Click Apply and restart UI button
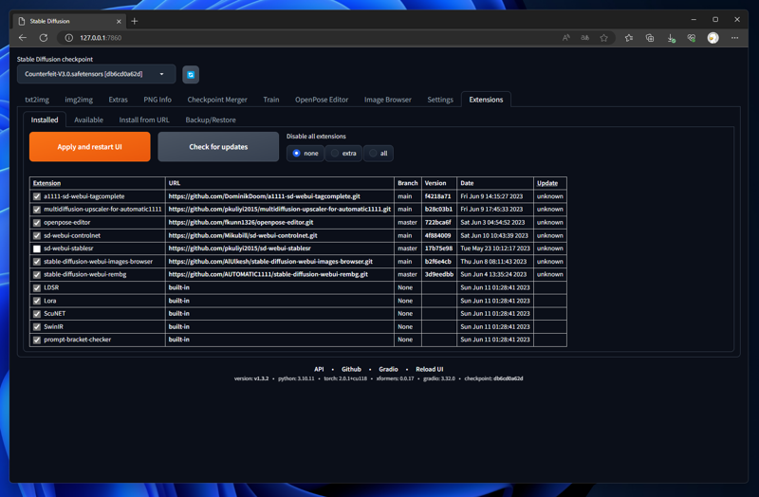759x497 pixels. tap(89, 147)
